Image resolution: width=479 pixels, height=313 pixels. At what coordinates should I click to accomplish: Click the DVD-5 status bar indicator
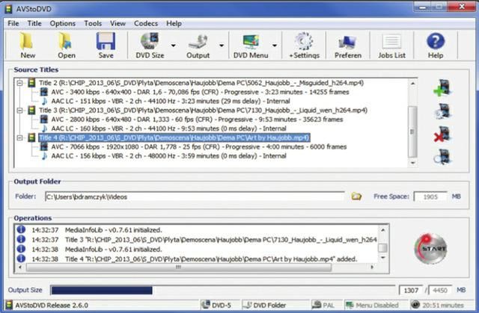tap(217, 305)
